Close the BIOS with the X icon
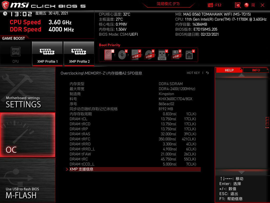Viewport: 270px width, 203px height. (x=262, y=5)
